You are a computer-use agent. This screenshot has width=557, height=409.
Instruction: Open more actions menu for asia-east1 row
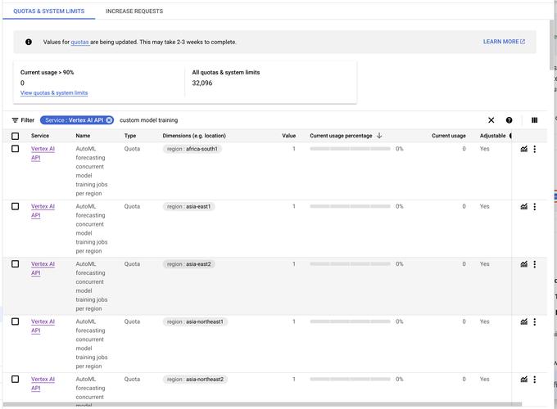(x=535, y=207)
